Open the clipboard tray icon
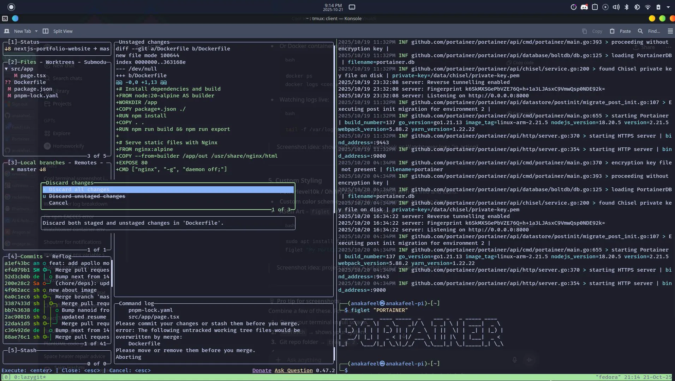675x381 pixels. [595, 7]
